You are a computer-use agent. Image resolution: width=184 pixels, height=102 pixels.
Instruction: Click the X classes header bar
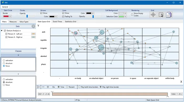click(18, 55)
